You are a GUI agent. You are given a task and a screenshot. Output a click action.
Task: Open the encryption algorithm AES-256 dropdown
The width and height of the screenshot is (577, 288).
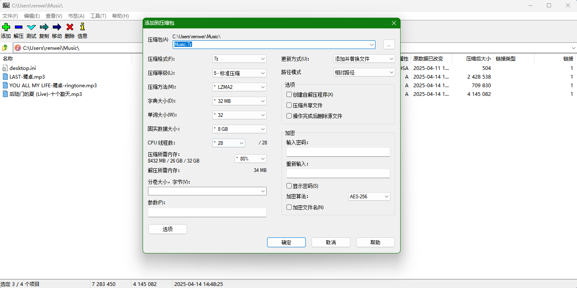[x=369, y=196]
